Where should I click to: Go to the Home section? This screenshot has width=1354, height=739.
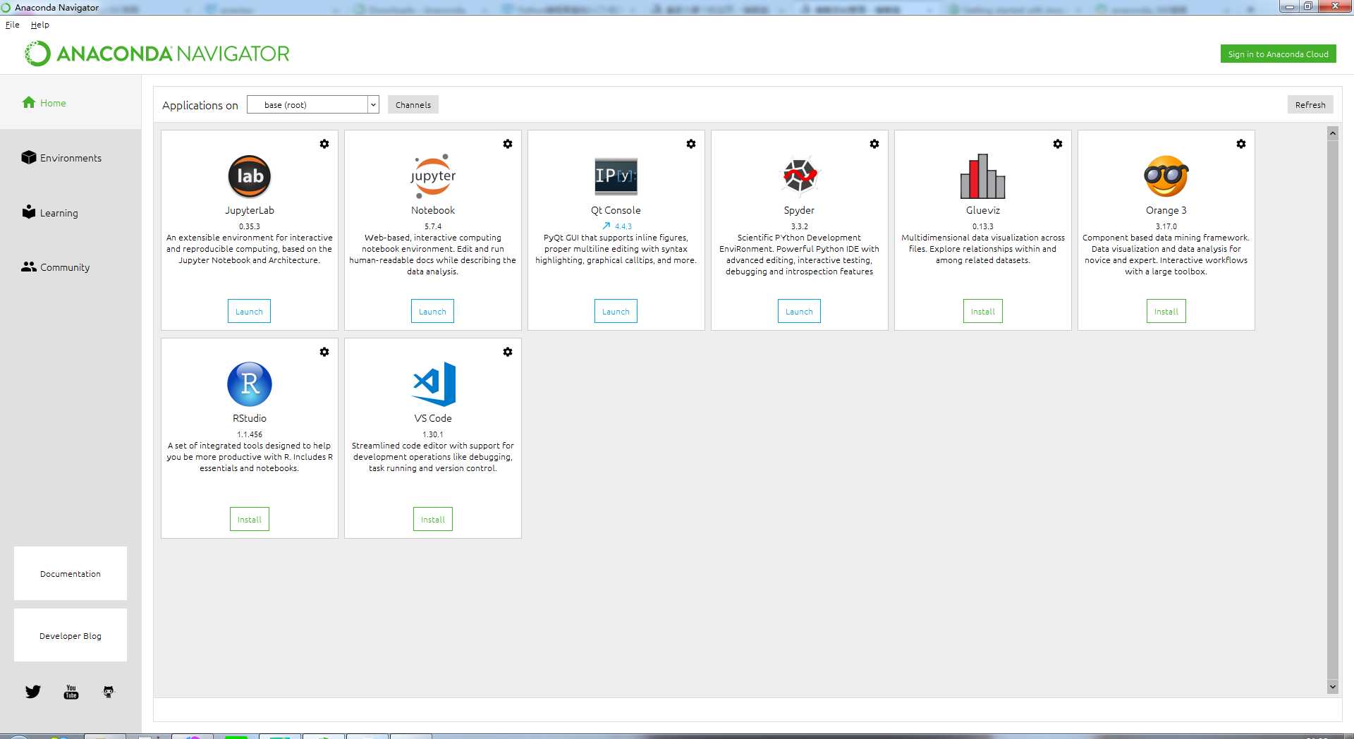(x=71, y=103)
